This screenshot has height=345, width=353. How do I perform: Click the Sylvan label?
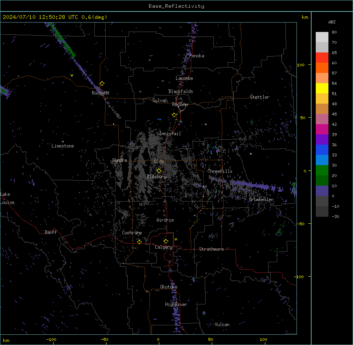click(160, 100)
